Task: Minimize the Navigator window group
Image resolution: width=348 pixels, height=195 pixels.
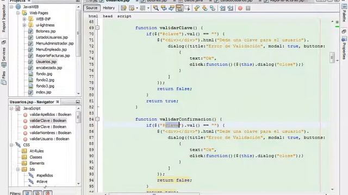Action: [78, 102]
